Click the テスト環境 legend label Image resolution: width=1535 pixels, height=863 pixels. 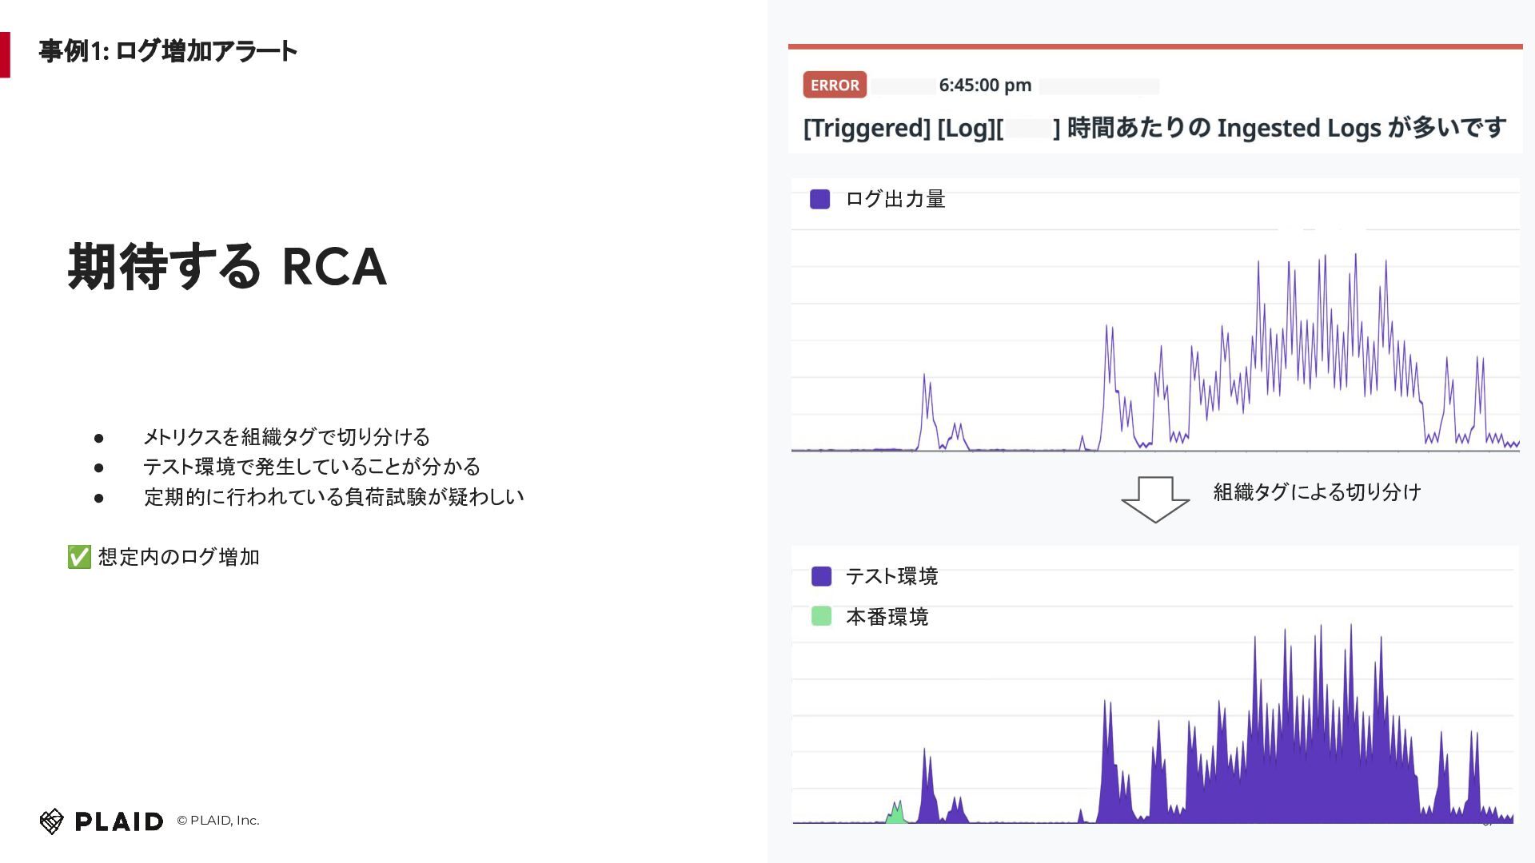(x=891, y=576)
